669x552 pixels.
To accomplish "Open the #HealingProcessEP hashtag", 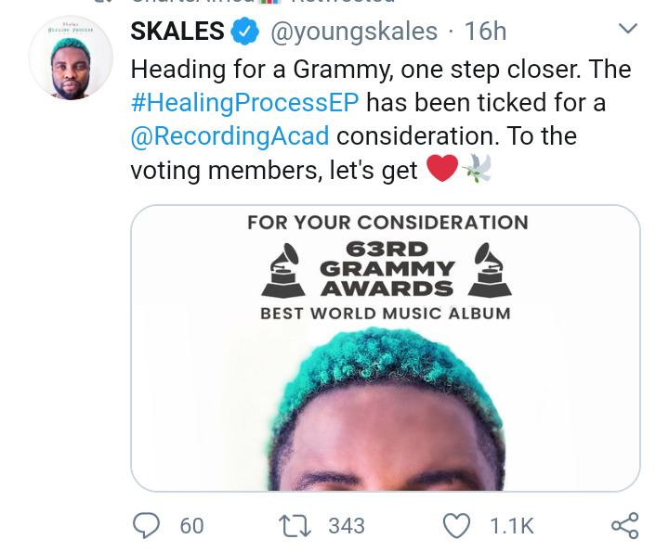I will coord(245,103).
